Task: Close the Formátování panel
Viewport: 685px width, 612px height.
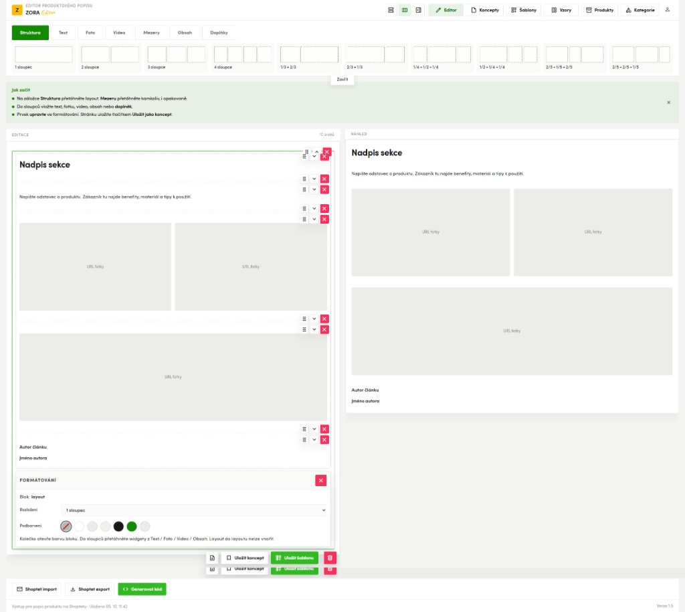Action: click(x=320, y=480)
